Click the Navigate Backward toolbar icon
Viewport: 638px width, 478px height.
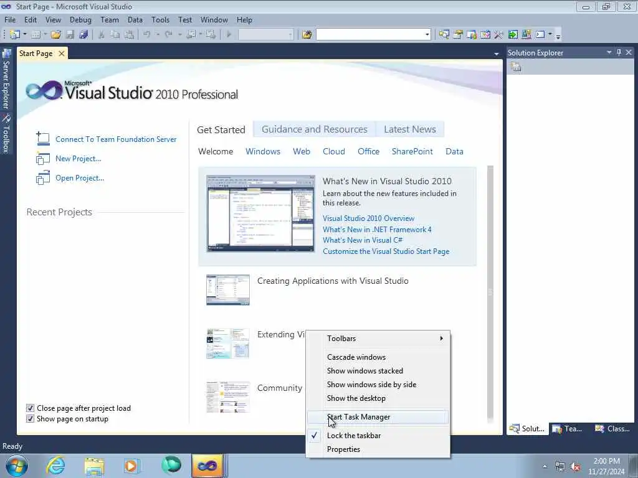[191, 35]
